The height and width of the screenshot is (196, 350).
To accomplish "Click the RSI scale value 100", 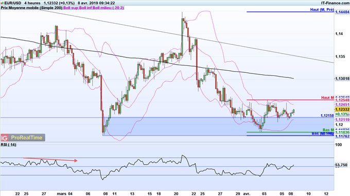I will pos(338,145).
